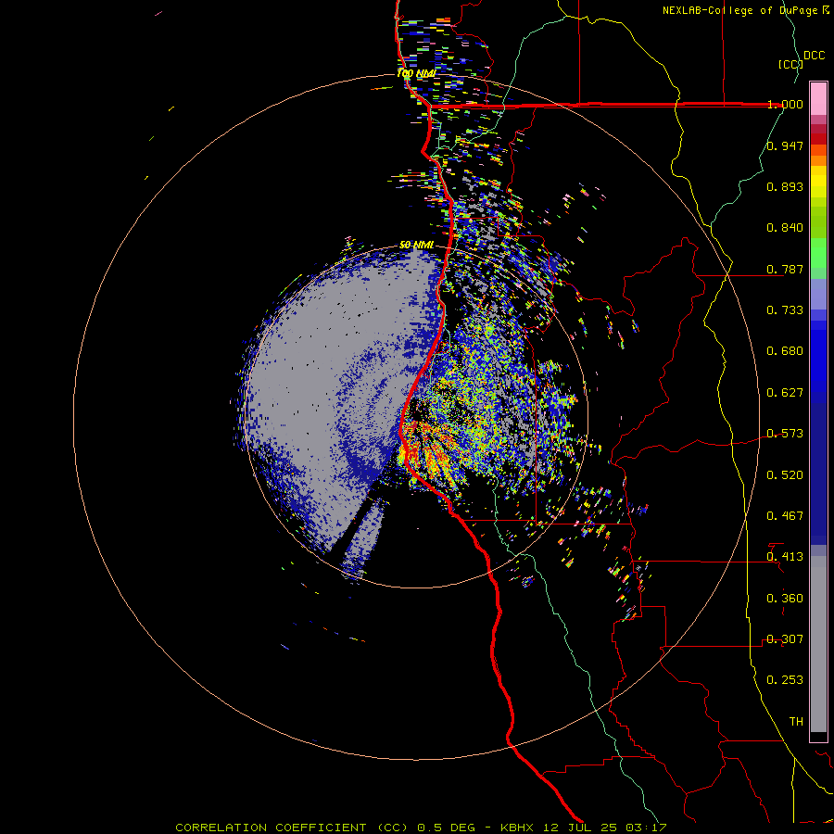
Task: Pick the pink band at the top of the color bar
Action: coord(818,98)
